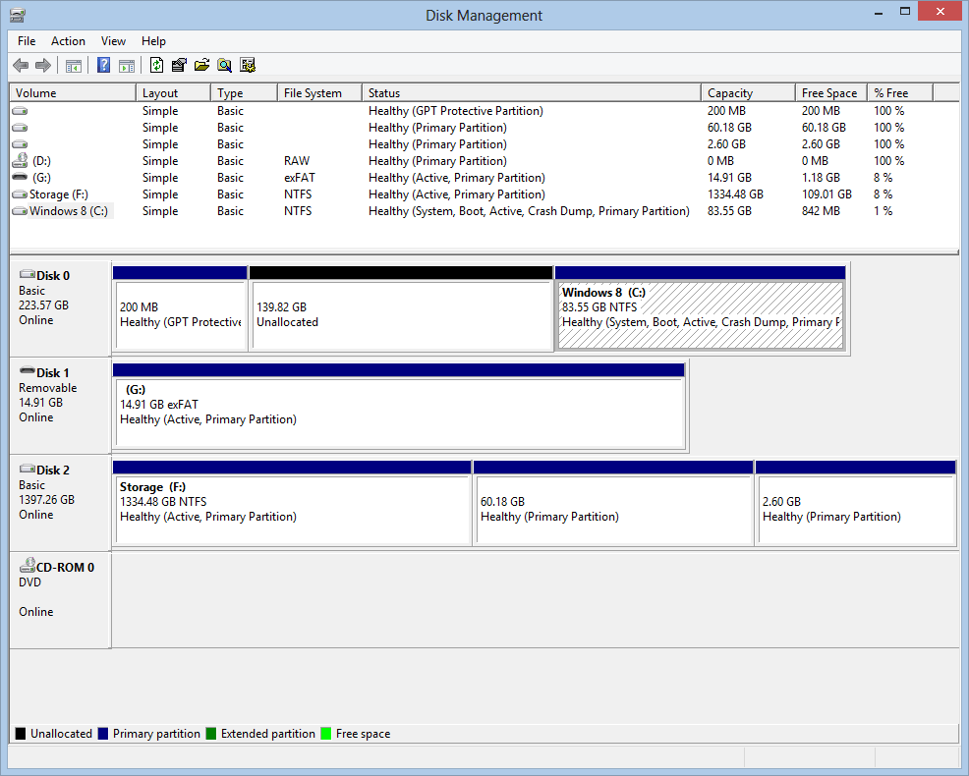Click the Back arrow in toolbar
The image size is (969, 776).
pyautogui.click(x=21, y=66)
